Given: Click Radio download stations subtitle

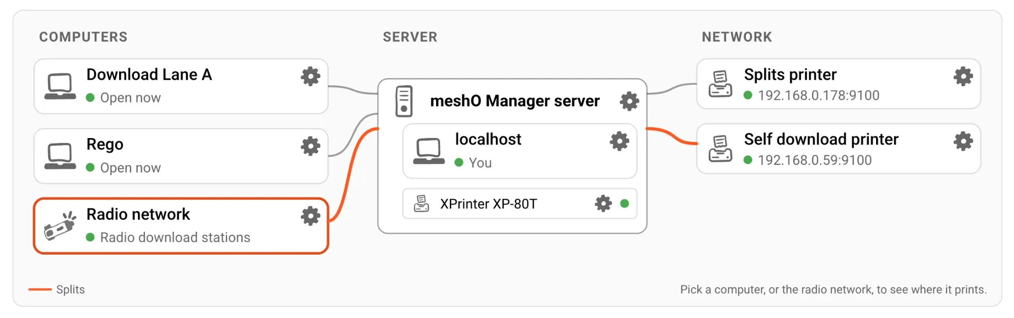Looking at the screenshot, I should [x=175, y=237].
